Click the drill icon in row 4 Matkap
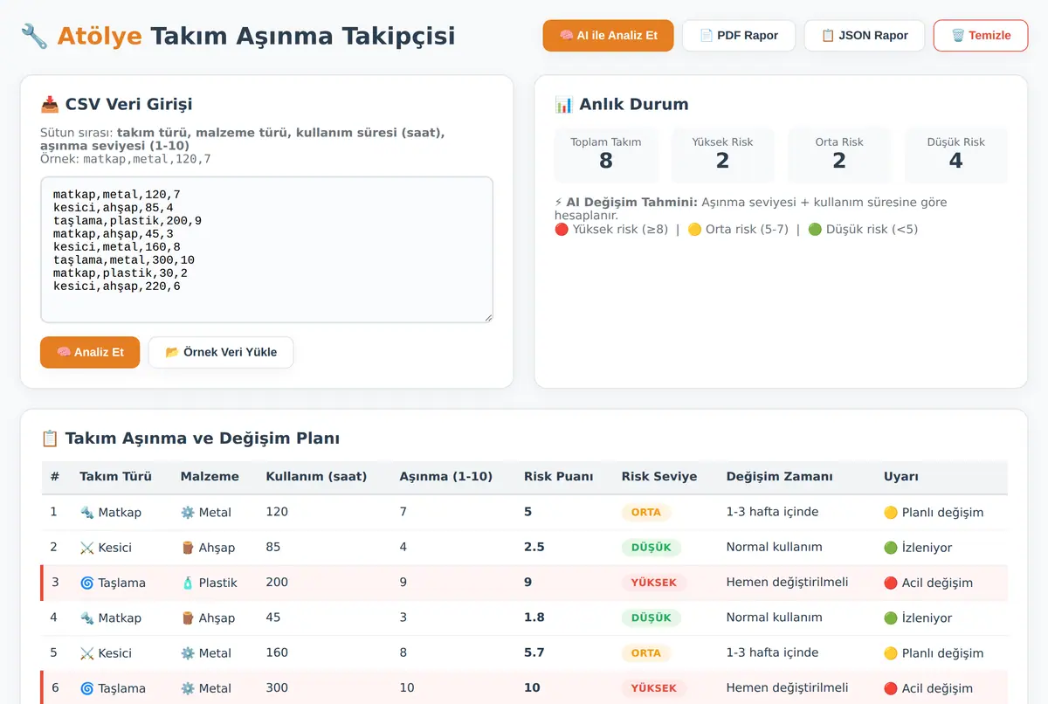1048x704 pixels. (86, 618)
